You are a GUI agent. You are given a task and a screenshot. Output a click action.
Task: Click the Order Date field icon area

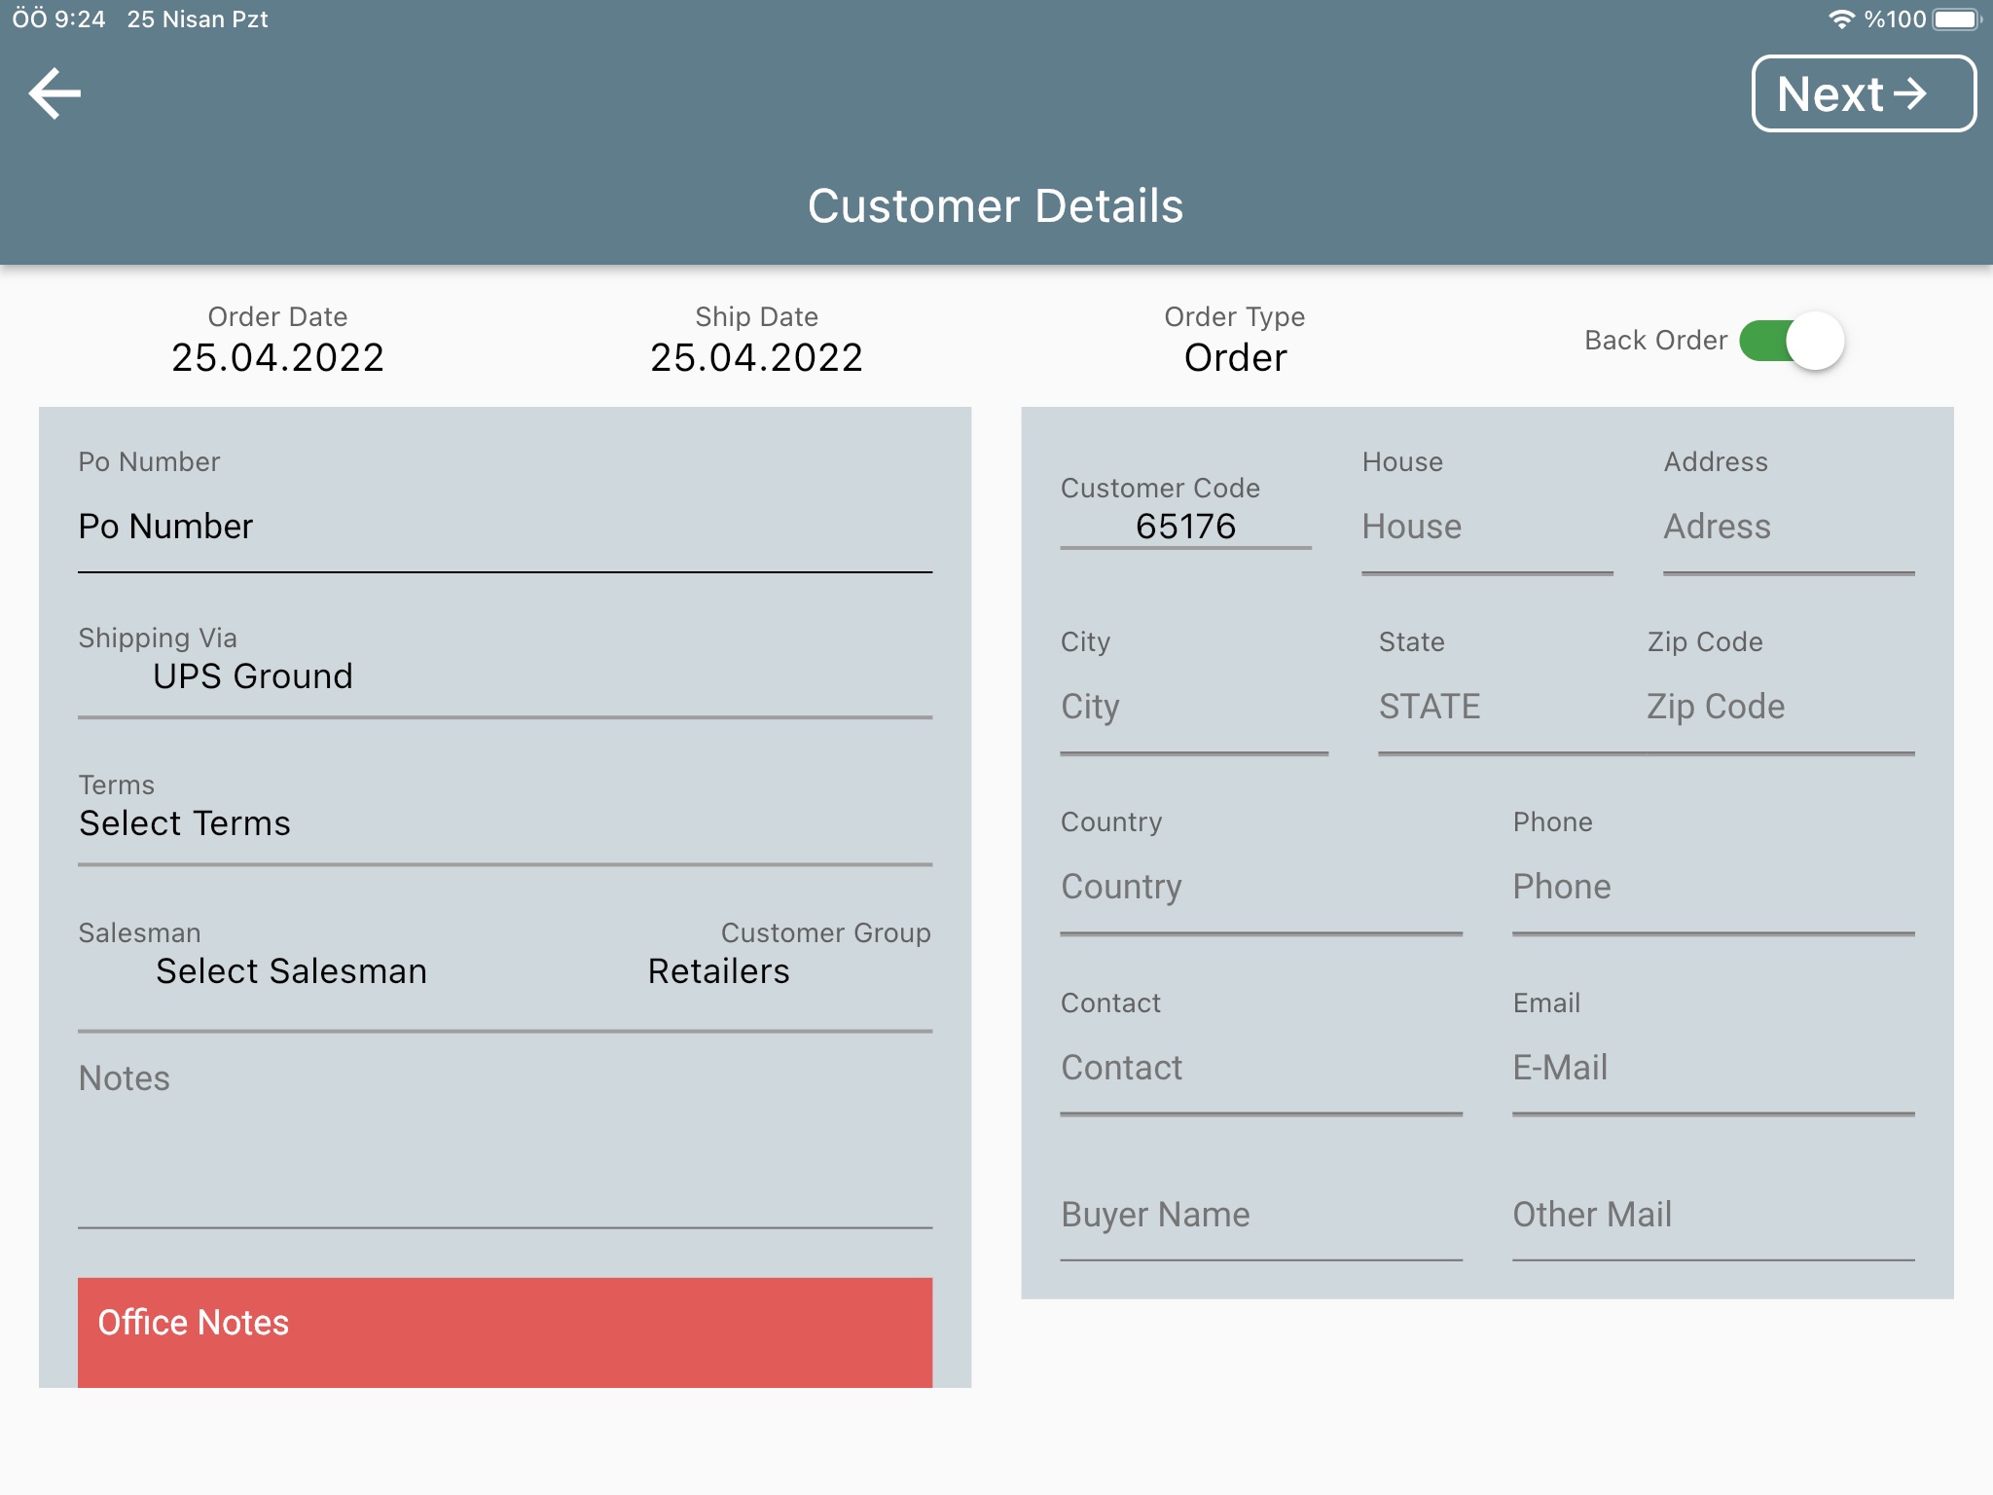click(279, 338)
